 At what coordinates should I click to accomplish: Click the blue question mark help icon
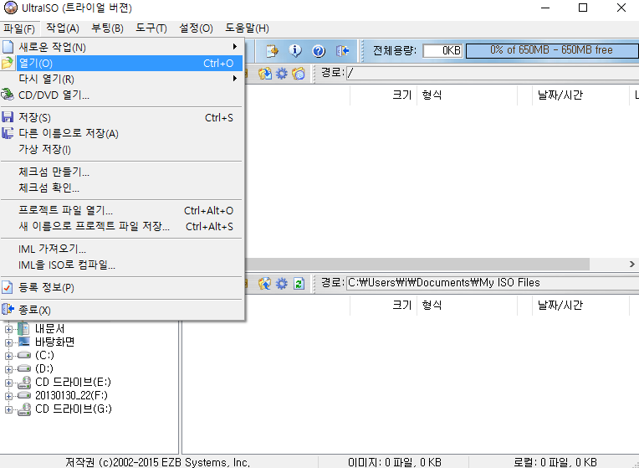[x=319, y=50]
